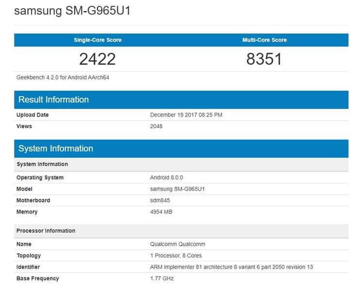Image resolution: width=356 pixels, height=291 pixels.
Task: Select the Model value samsung SM-G965U1
Action: [177, 189]
